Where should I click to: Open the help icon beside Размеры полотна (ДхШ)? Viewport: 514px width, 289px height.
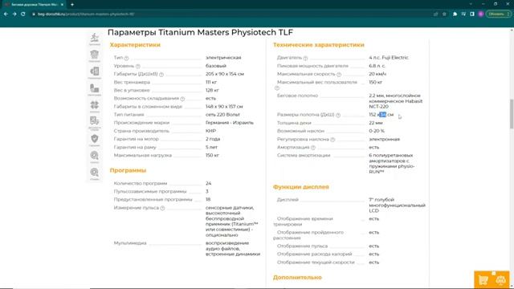tap(338, 115)
